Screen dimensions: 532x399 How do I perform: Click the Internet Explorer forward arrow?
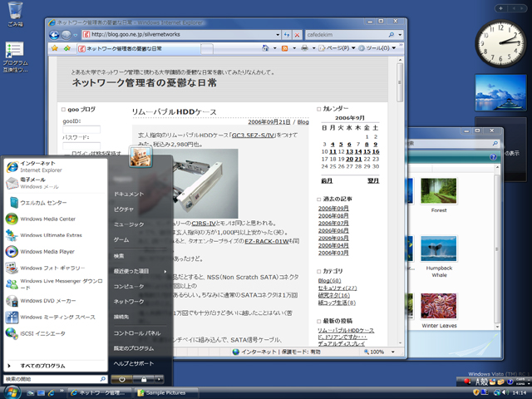(x=66, y=35)
